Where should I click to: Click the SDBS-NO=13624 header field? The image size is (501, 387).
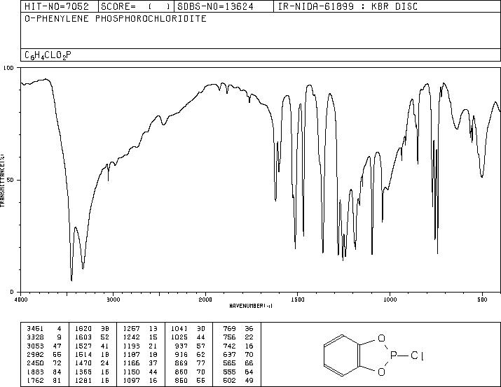tap(224, 6)
